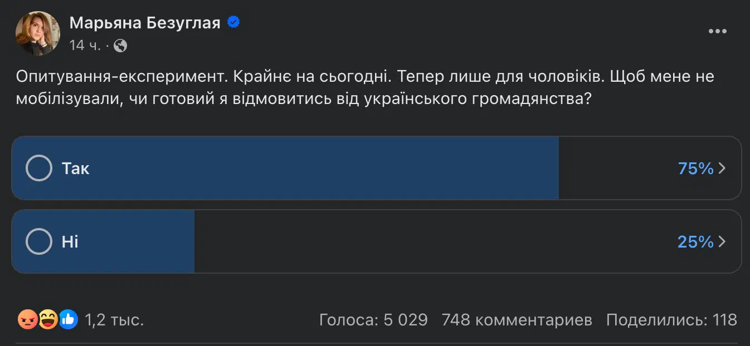Image resolution: width=750 pixels, height=346 pixels.
Task: Click the laughing reaction emoji icon
Action: pyautogui.click(x=48, y=320)
